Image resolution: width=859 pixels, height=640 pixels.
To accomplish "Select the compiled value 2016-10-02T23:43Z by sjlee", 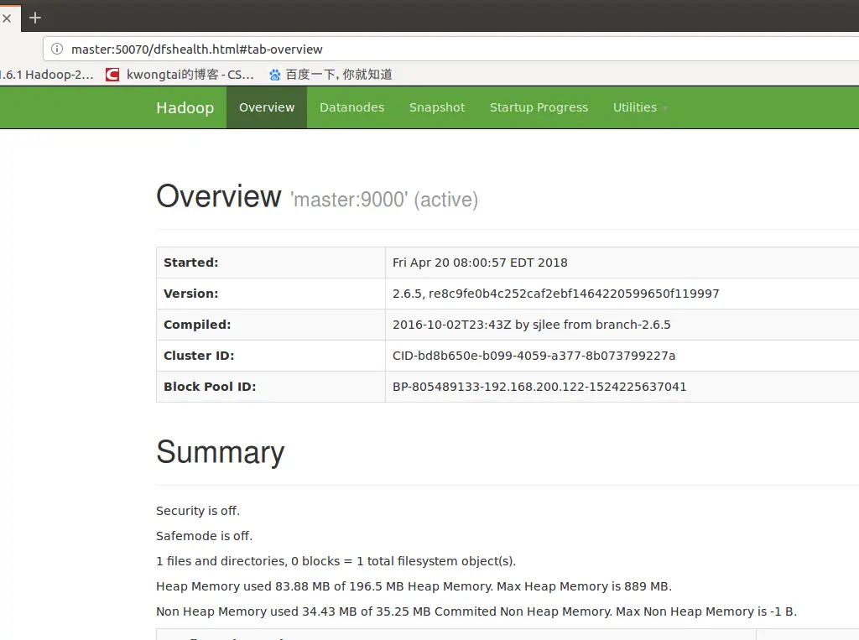I will (x=531, y=325).
